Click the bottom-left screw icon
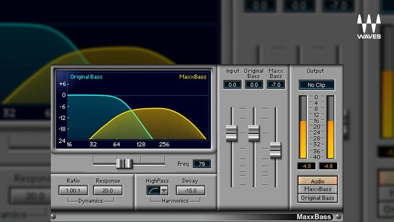Viewport: 394px width, 222px height. coord(53,216)
